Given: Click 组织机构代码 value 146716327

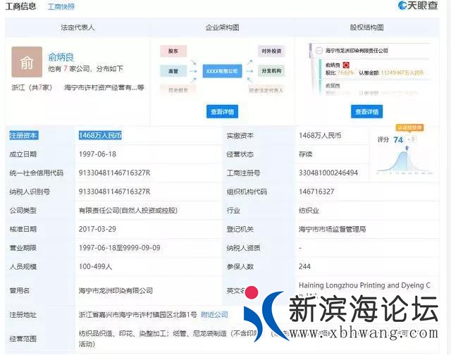Looking at the screenshot, I should pos(316,192).
